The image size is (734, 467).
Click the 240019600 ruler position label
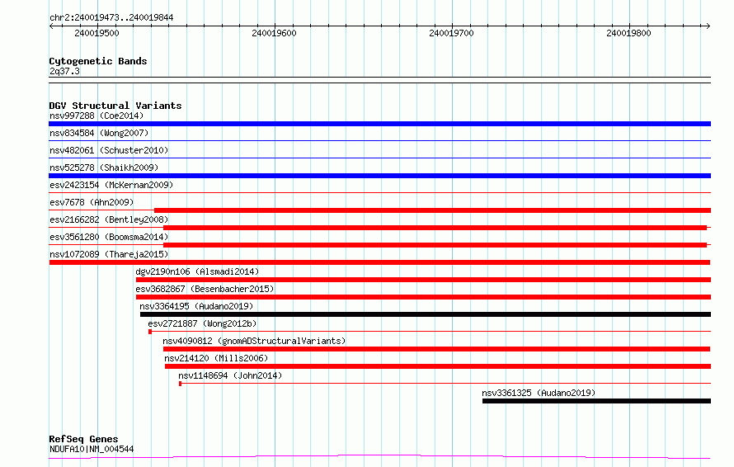coord(275,33)
